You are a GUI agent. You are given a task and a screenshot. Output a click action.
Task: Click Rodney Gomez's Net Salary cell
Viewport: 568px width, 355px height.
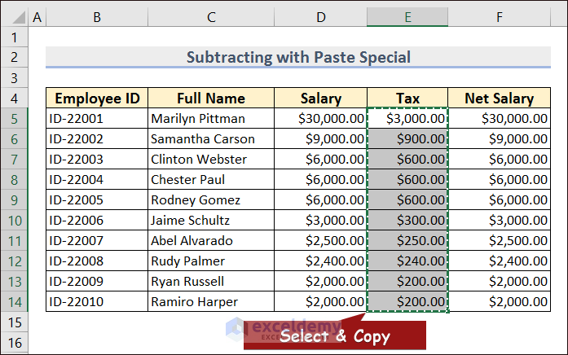point(499,199)
